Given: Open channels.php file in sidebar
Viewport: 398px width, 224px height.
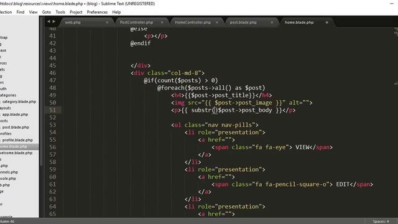Looking at the screenshot, I should click(x=9, y=172).
